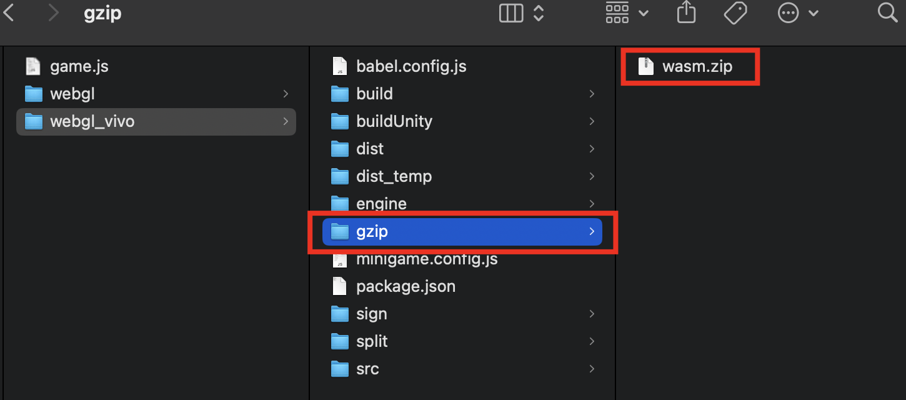906x400 pixels.
Task: Click the Edit Tags icon
Action: [x=735, y=13]
